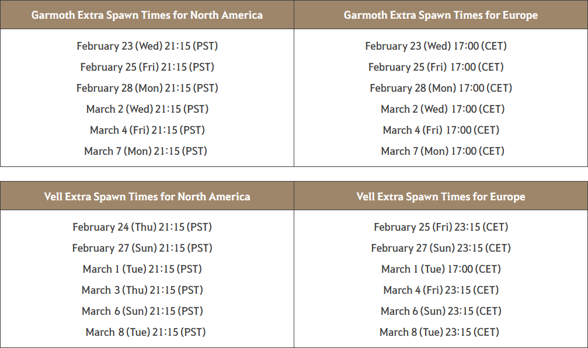The width and height of the screenshot is (588, 348).
Task: Select February 28 (Mon) 17:00 (CET) entry
Action: [441, 88]
